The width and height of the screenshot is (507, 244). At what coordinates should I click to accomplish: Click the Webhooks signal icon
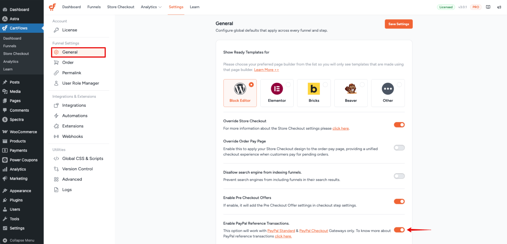(56, 137)
